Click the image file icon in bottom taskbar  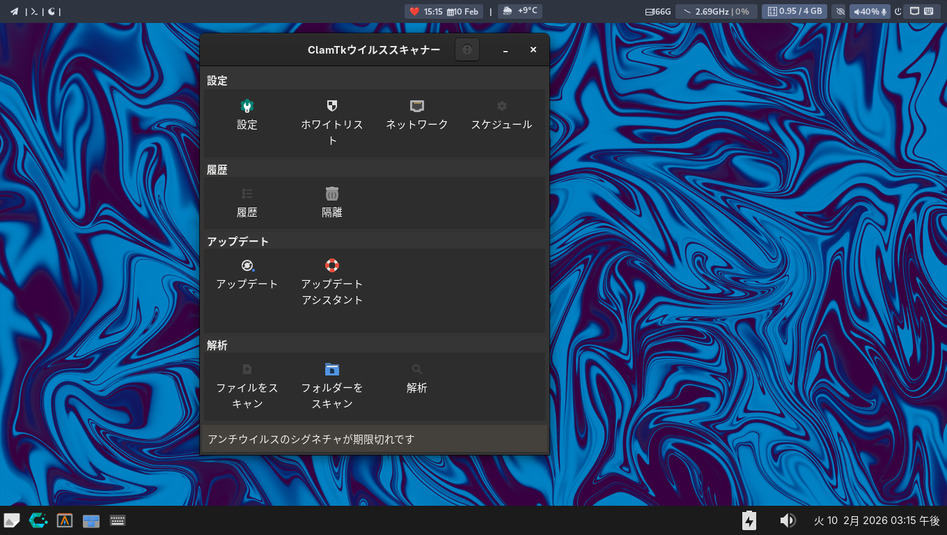click(12, 520)
